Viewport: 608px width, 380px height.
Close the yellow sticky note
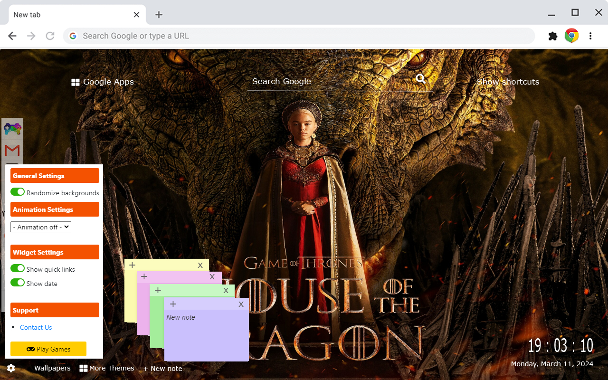tap(200, 265)
